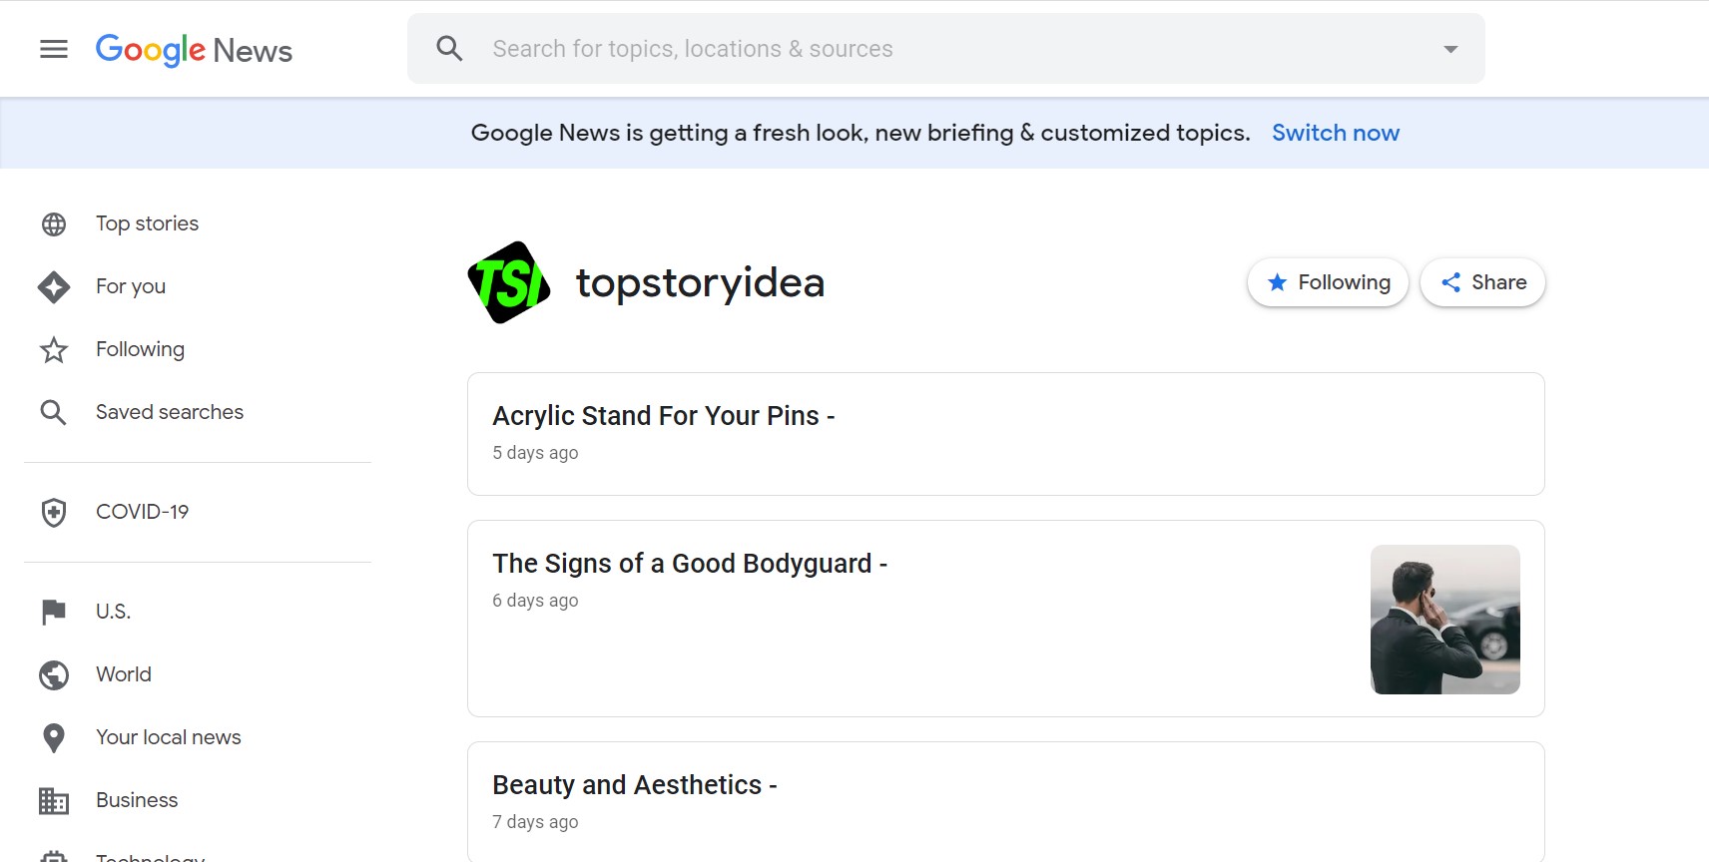
Task: Click the Your local news pin icon
Action: (x=54, y=738)
